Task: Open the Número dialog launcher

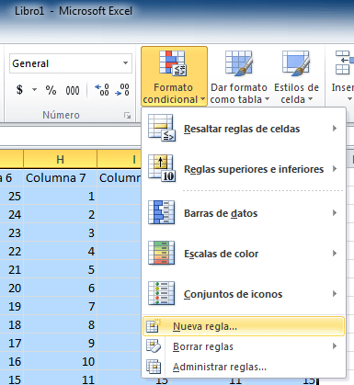Action: coord(127,116)
